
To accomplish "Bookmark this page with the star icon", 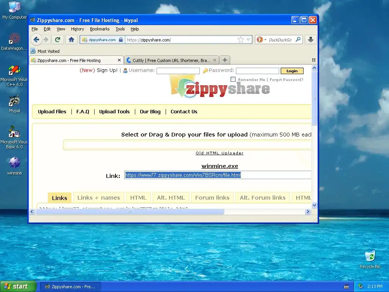I will [x=240, y=40].
